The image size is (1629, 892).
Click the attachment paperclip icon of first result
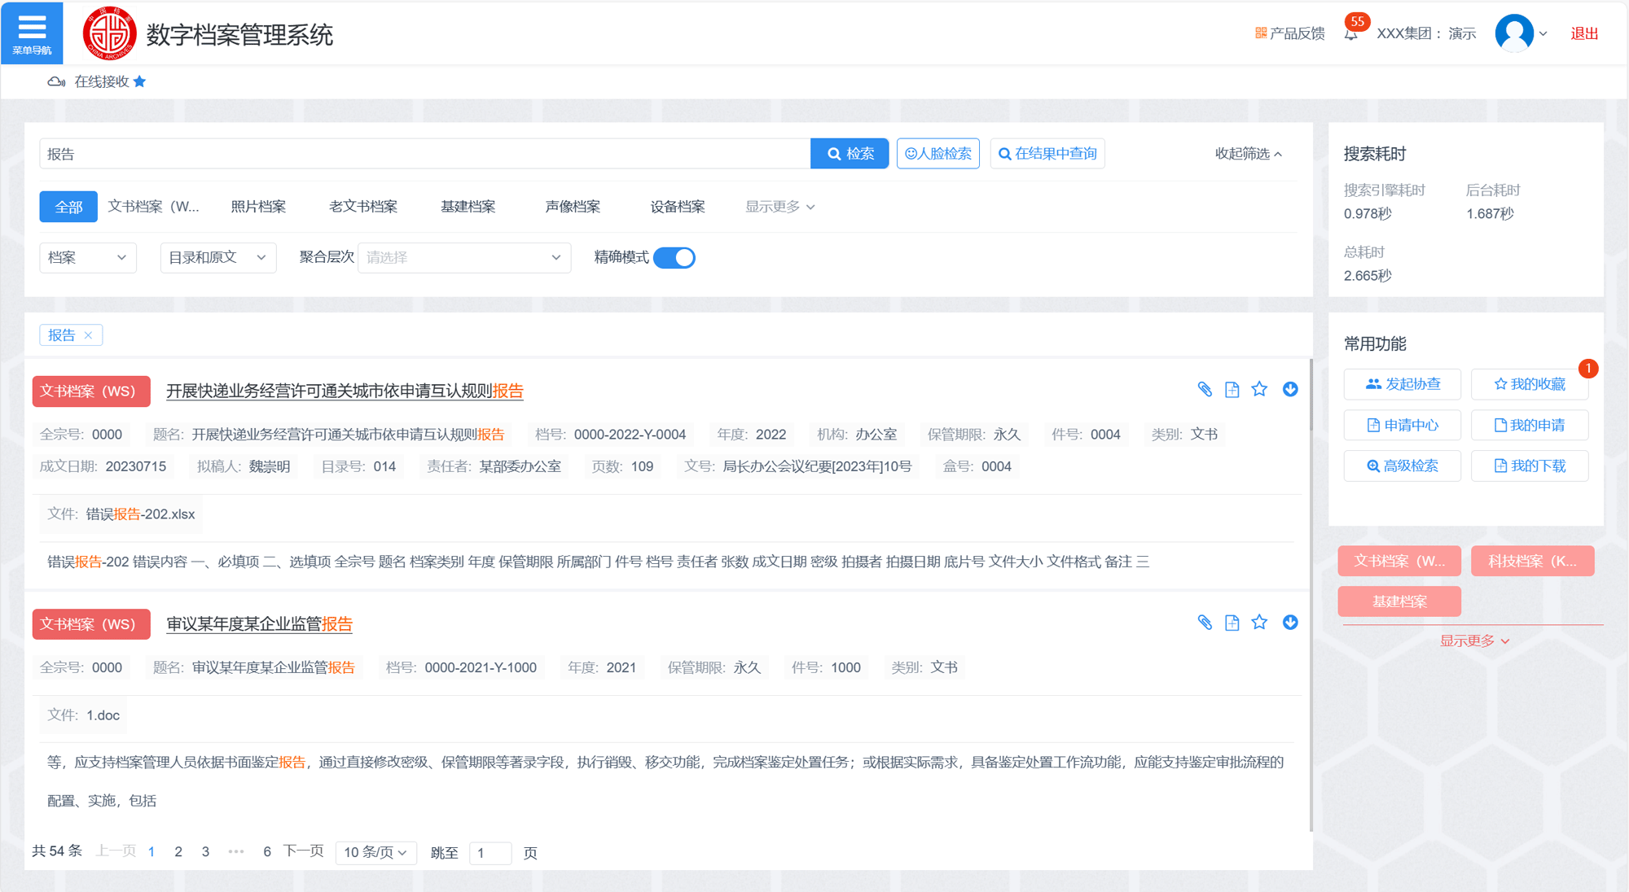tap(1205, 390)
